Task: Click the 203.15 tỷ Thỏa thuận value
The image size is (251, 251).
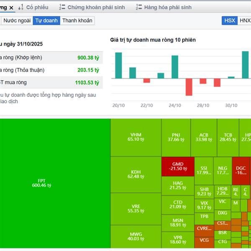Action: click(x=88, y=70)
